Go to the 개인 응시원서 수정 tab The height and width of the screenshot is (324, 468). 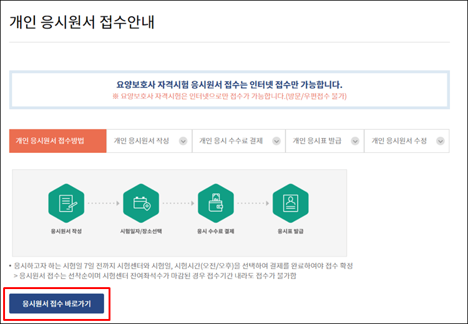point(399,141)
